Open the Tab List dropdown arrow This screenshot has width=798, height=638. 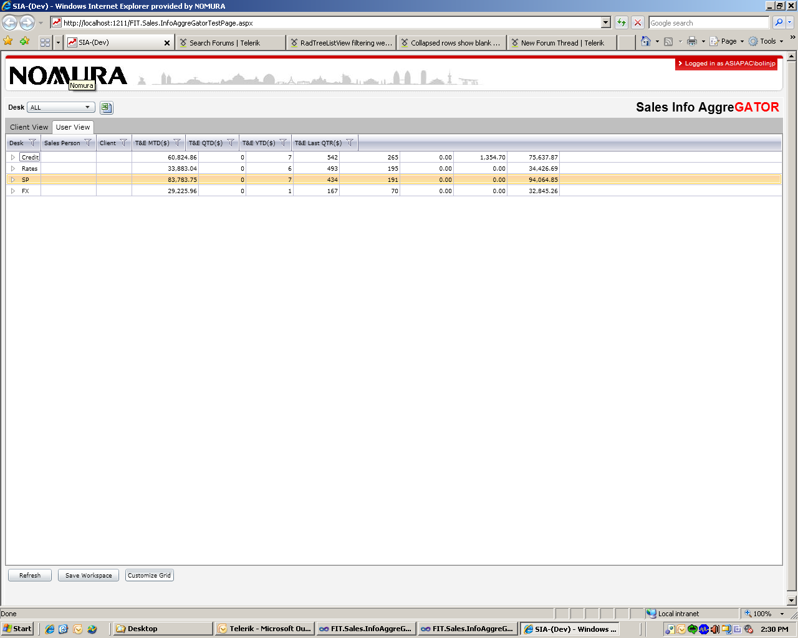[58, 42]
